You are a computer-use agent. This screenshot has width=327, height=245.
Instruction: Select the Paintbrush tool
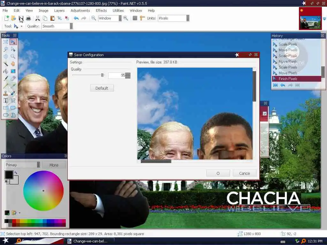(6, 78)
